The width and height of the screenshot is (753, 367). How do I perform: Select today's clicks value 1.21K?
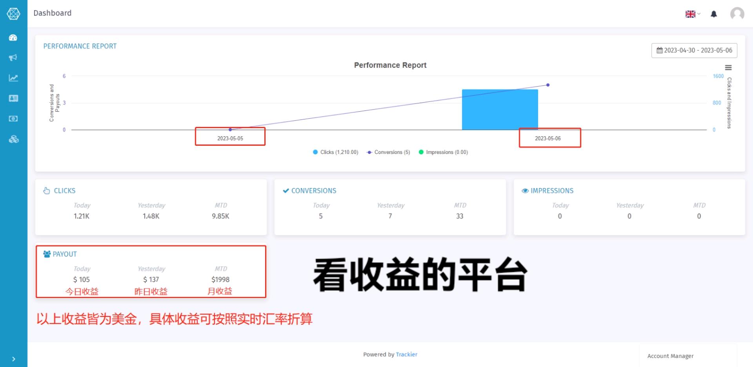82,216
